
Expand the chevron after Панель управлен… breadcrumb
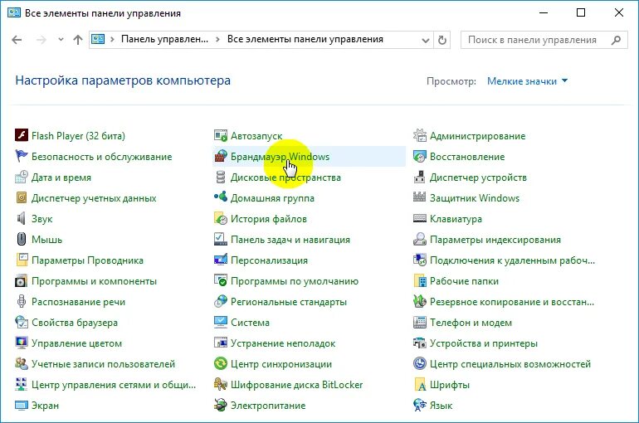coord(217,40)
